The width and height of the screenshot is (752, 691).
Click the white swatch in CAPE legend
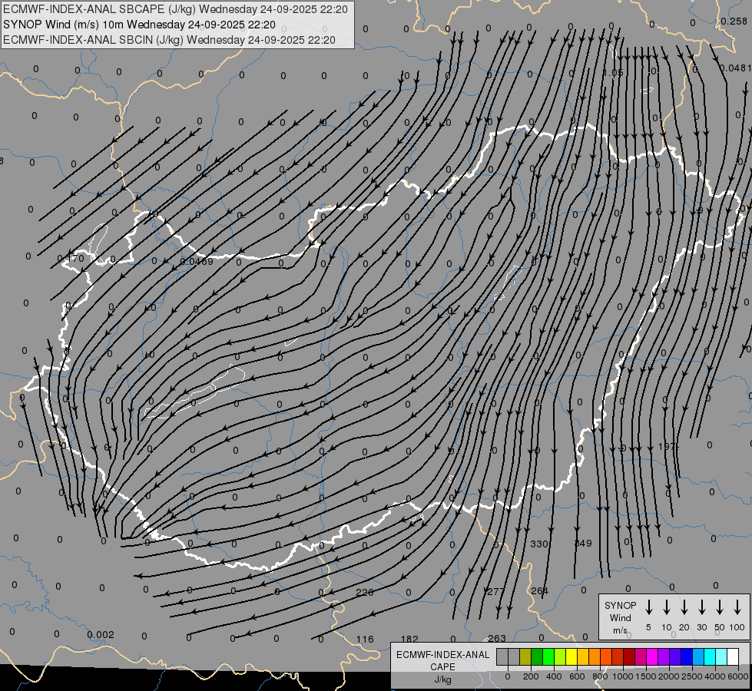[733, 656]
